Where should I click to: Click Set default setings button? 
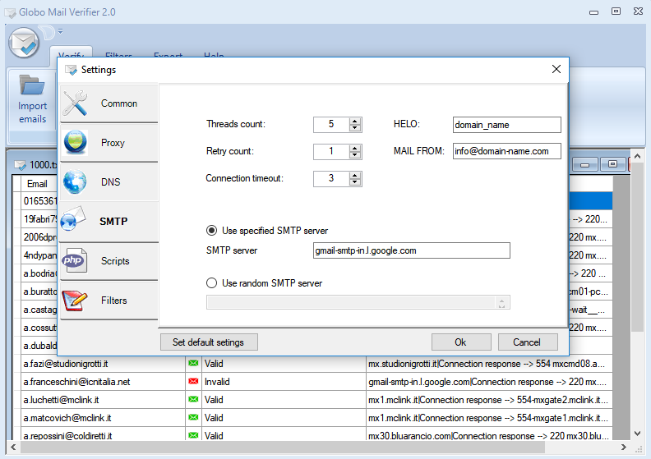tap(209, 342)
